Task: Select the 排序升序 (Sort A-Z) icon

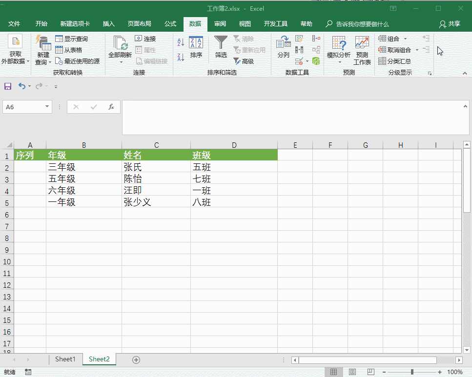Action: coord(180,42)
